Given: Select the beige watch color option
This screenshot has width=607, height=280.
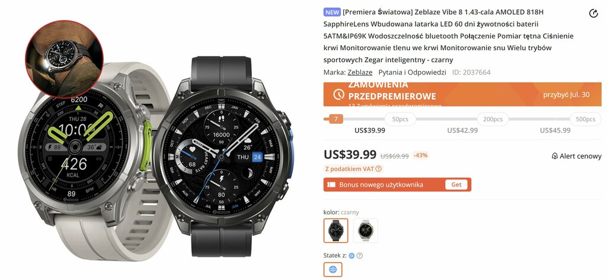Looking at the screenshot, I should [365, 230].
